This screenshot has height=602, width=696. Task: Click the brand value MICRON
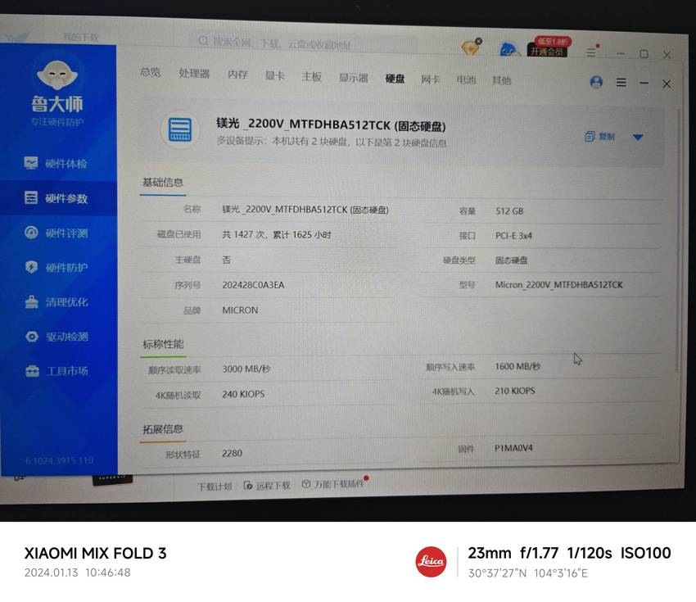(x=240, y=310)
